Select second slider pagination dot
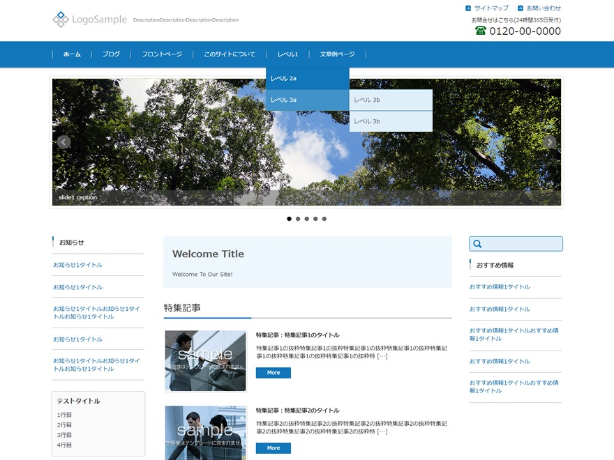The image size is (614, 460). coord(298,219)
